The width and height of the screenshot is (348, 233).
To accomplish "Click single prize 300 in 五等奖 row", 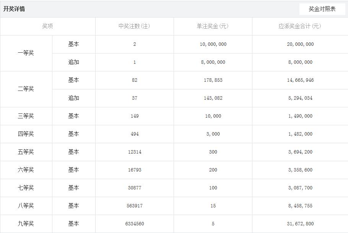I will pyautogui.click(x=213, y=152).
